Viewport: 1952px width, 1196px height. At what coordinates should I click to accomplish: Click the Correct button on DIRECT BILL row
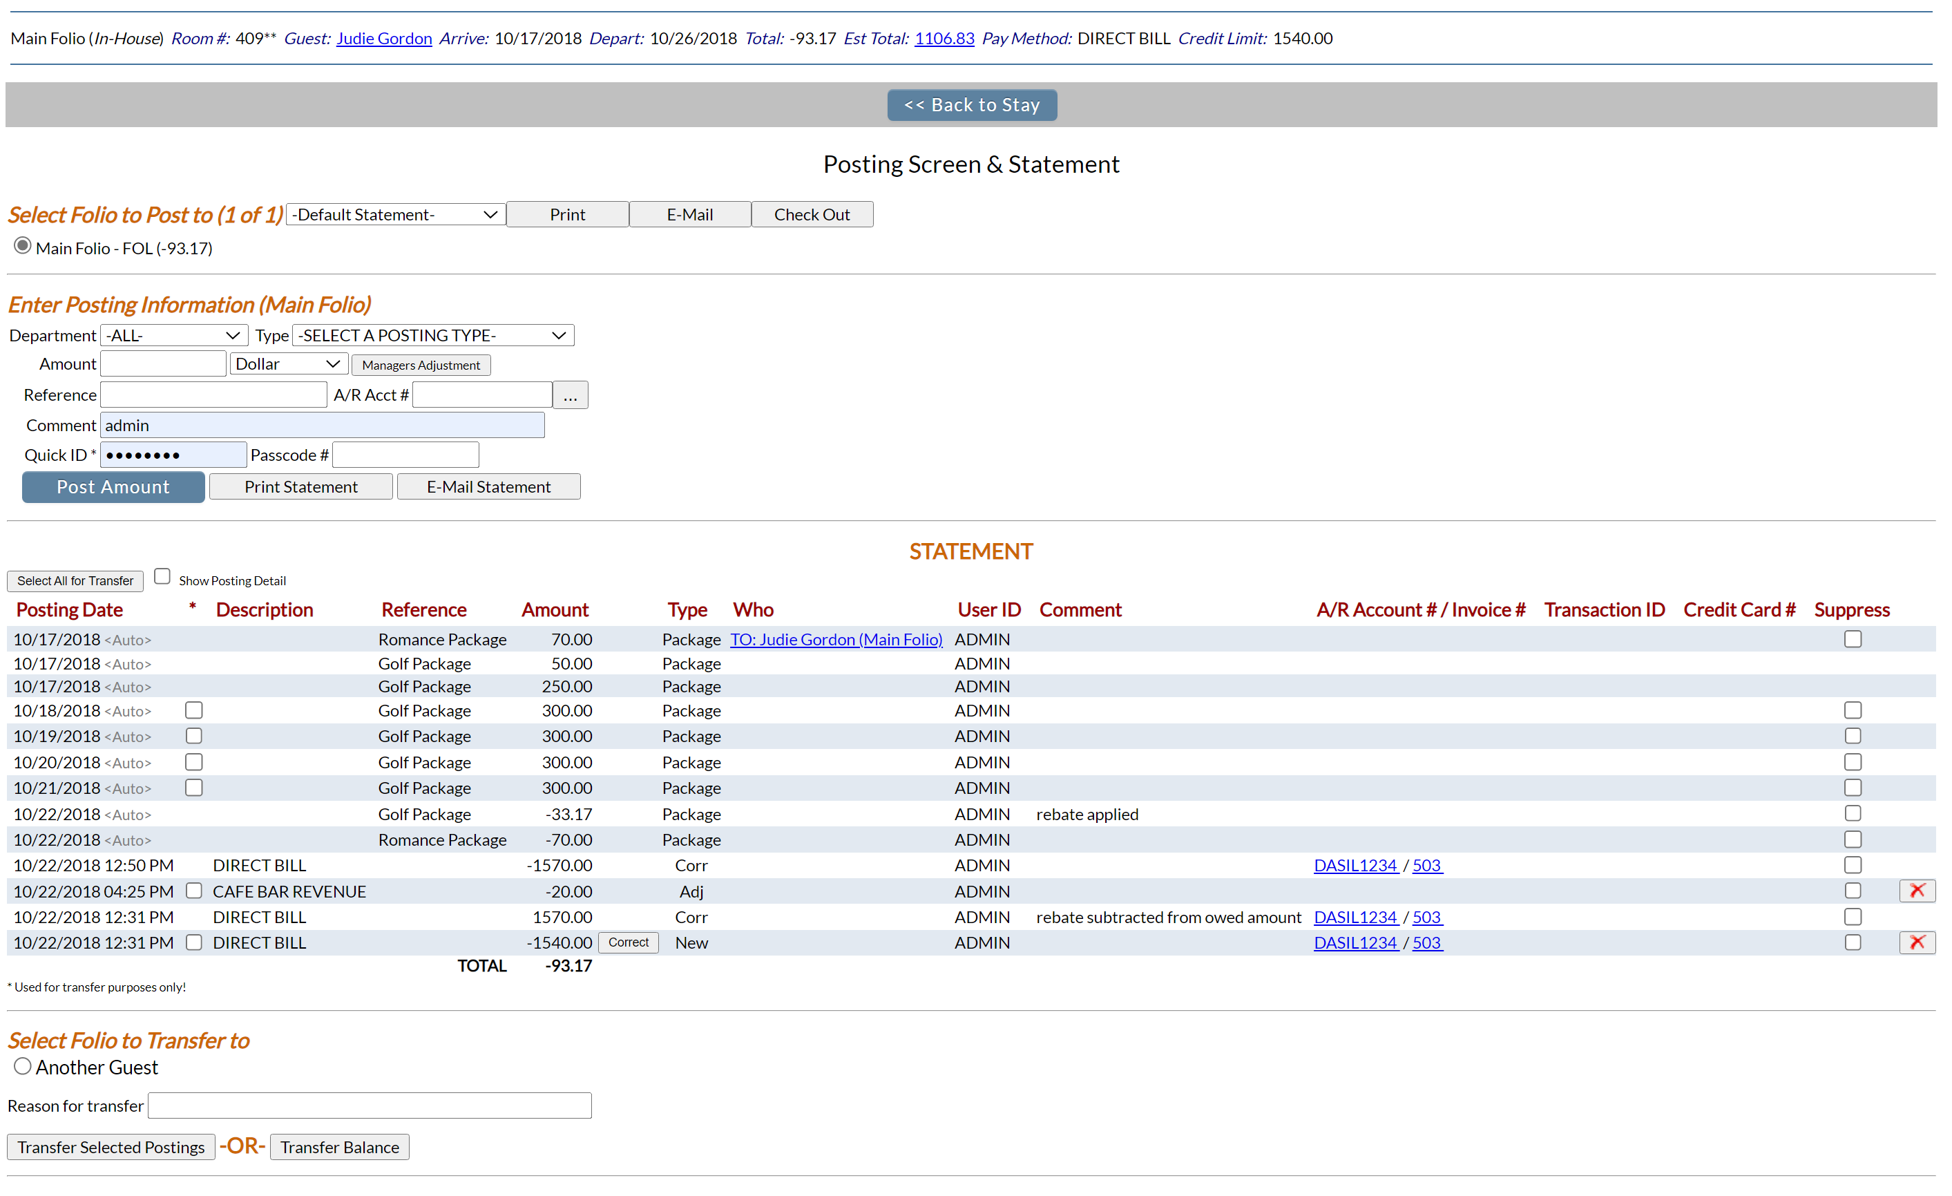point(629,942)
